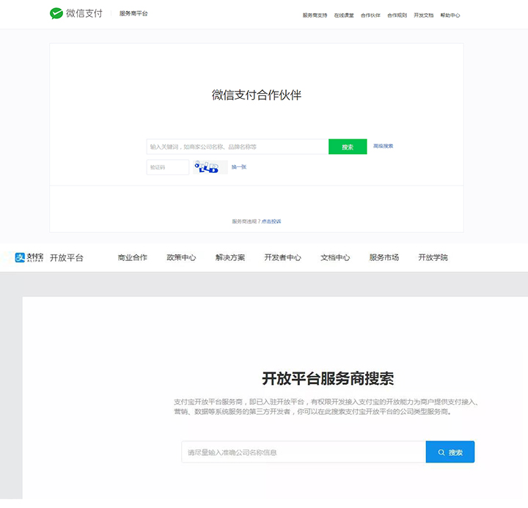Open 合作规则 nav item

[397, 15]
